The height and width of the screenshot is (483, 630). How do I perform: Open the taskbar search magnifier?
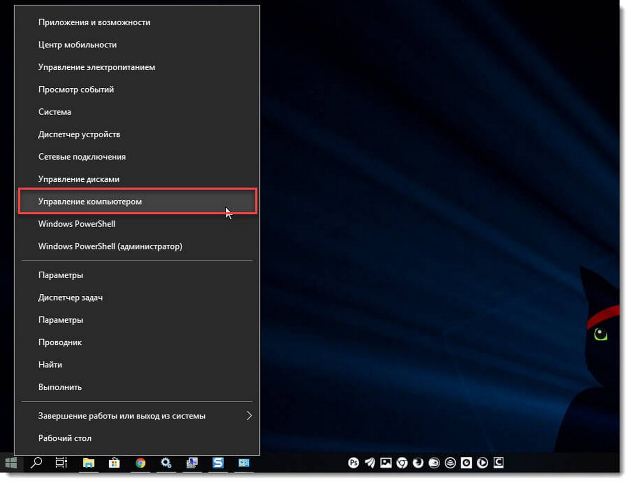(36, 463)
